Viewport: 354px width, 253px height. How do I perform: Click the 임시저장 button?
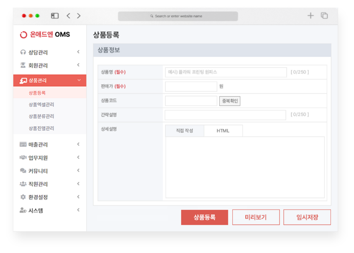point(307,217)
